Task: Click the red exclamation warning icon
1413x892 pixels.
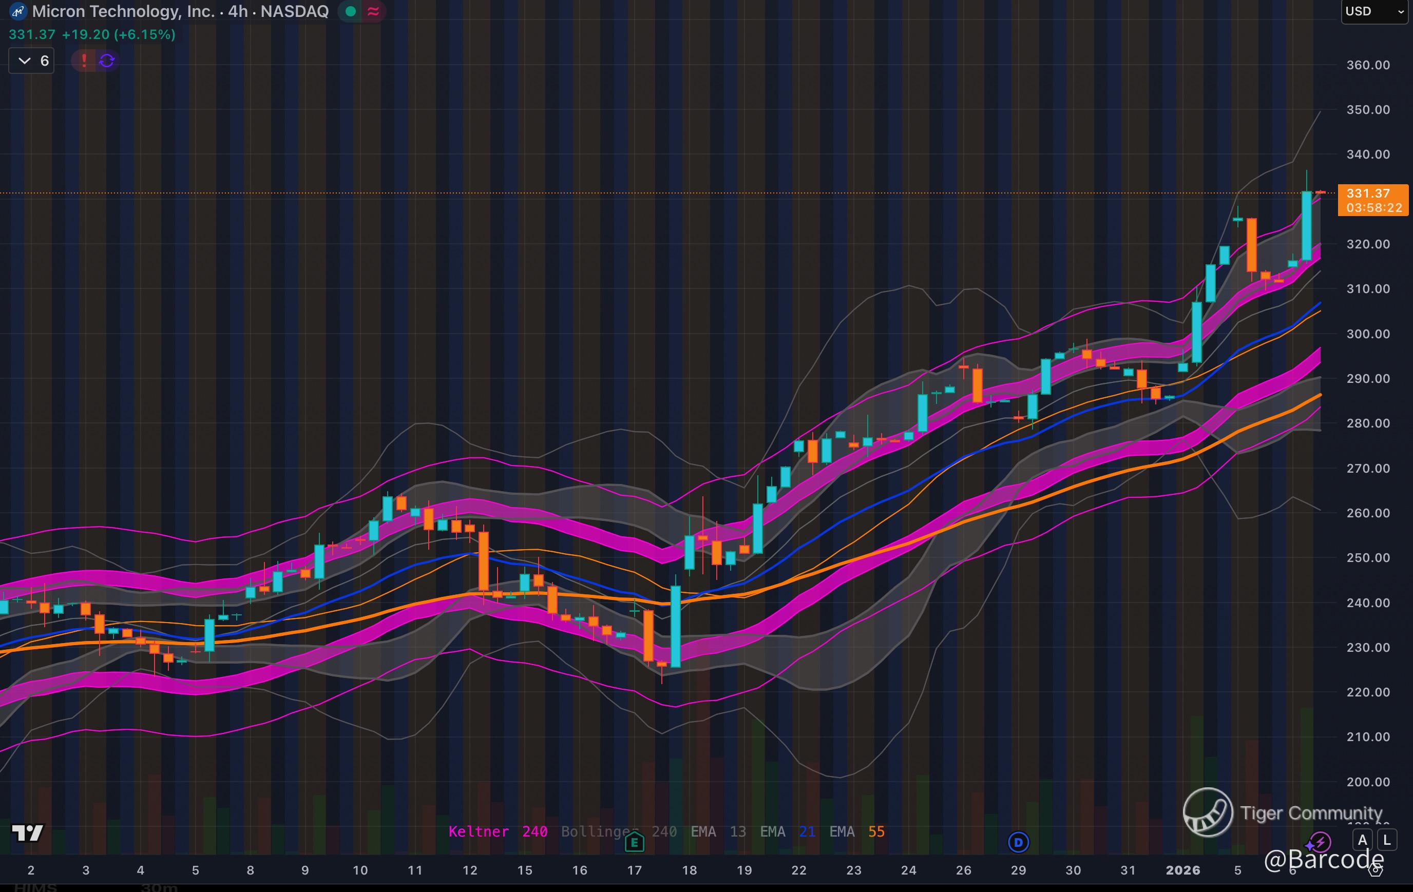Action: coord(85,61)
